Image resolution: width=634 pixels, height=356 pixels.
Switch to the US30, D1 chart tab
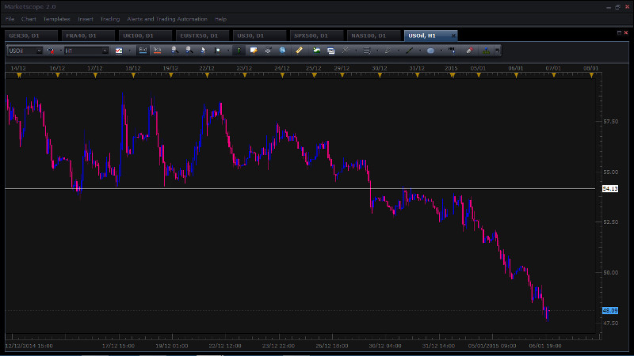pos(259,36)
